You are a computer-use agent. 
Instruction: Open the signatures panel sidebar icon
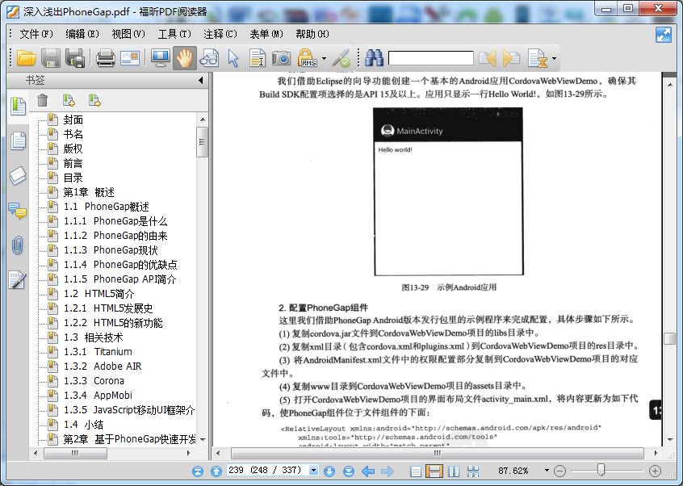click(18, 280)
